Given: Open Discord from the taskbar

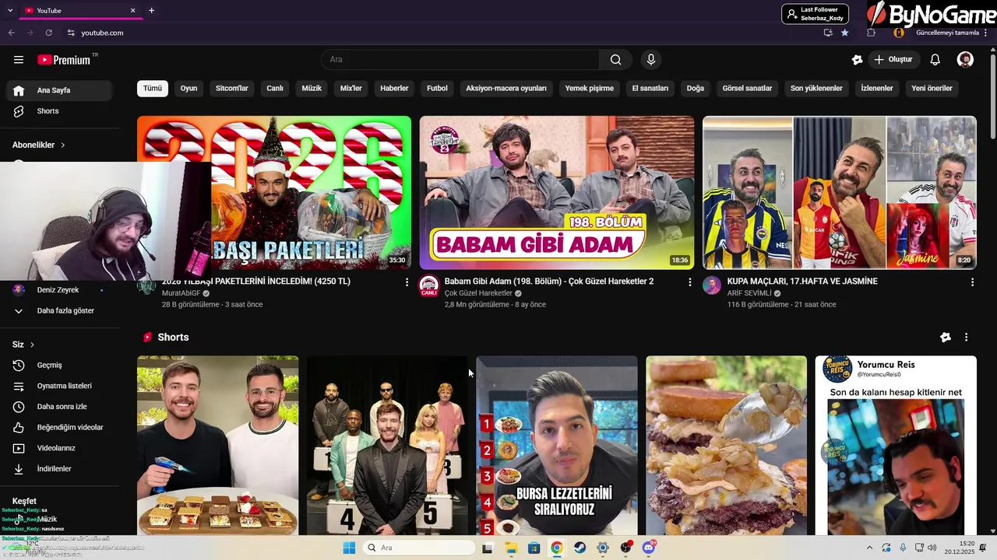Looking at the screenshot, I should [649, 548].
